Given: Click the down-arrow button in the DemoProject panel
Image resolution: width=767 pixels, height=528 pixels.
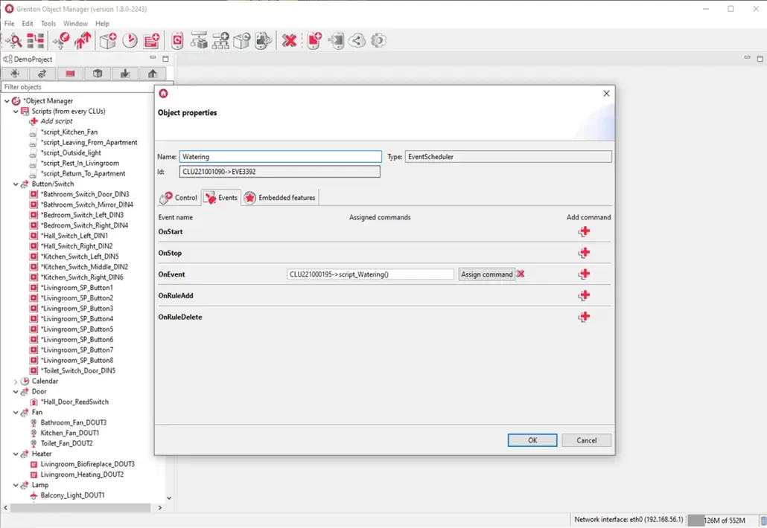Looking at the screenshot, I should pyautogui.click(x=125, y=74).
